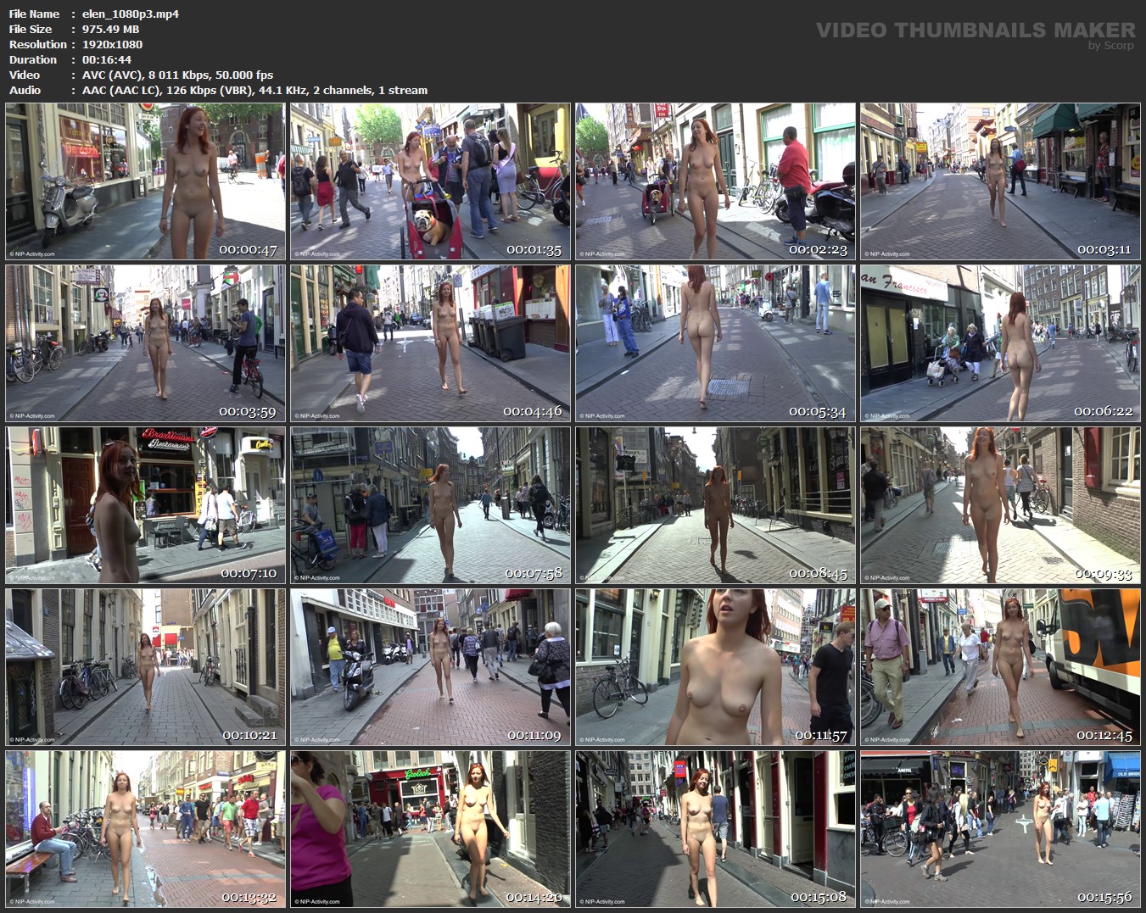The image size is (1146, 913).
Task: Select the frame at timestamp 00:13:32
Action: click(146, 829)
